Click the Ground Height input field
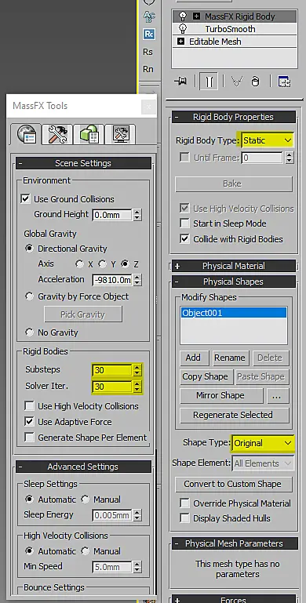The image size is (306, 603). click(x=112, y=215)
